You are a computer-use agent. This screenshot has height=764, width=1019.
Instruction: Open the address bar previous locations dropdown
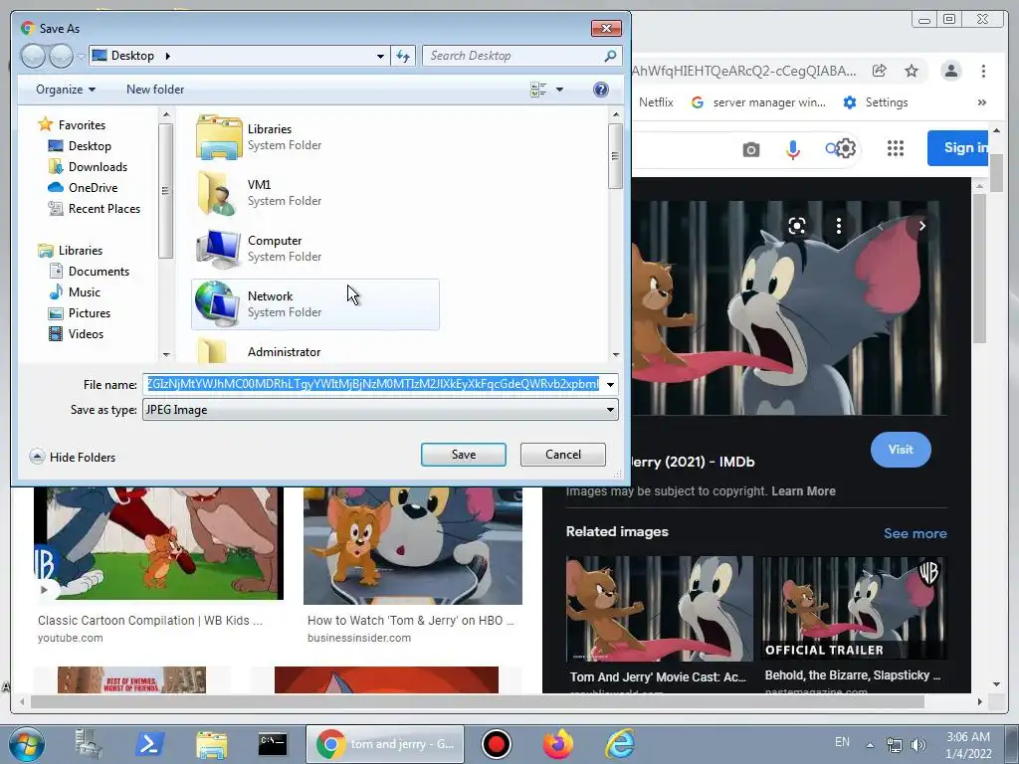[380, 56]
